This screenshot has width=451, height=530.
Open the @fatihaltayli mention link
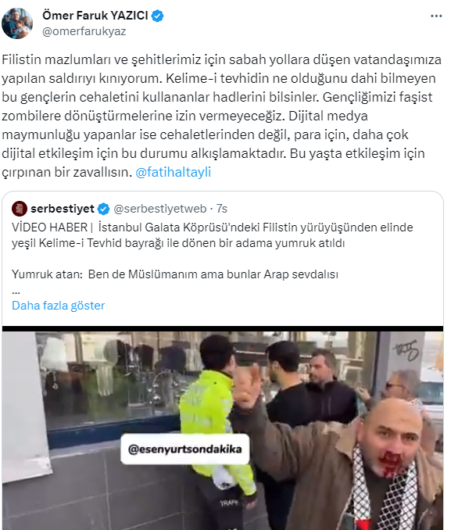pyautogui.click(x=173, y=172)
